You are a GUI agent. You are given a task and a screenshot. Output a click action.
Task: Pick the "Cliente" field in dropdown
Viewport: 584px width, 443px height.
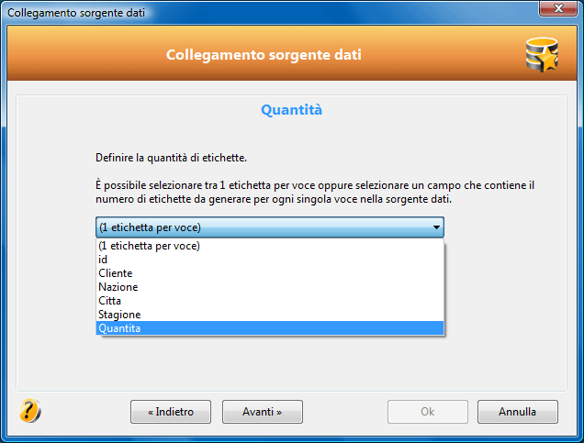[270, 273]
